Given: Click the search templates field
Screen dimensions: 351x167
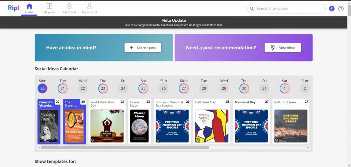Looking at the screenshot, I should click(x=289, y=9).
